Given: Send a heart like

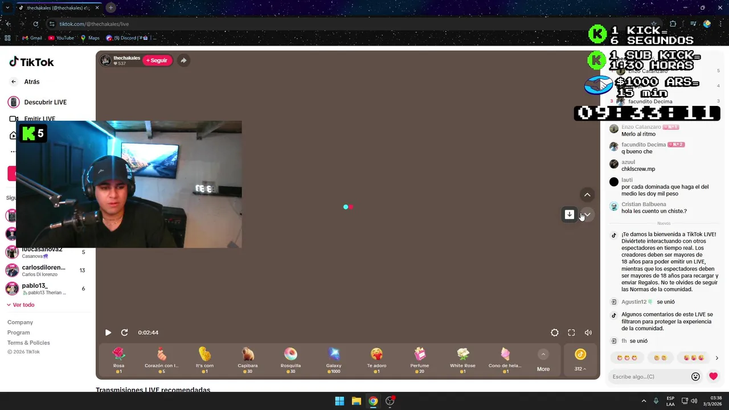Looking at the screenshot, I should pyautogui.click(x=713, y=376).
